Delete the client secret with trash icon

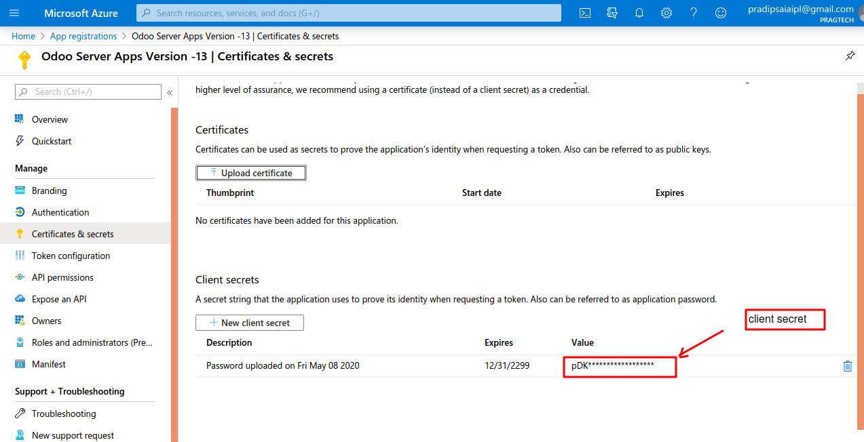pos(847,366)
